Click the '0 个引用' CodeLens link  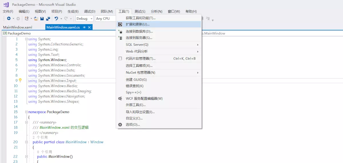[45, 152]
